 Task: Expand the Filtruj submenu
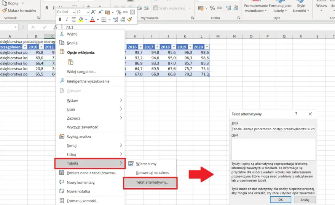tap(90, 154)
